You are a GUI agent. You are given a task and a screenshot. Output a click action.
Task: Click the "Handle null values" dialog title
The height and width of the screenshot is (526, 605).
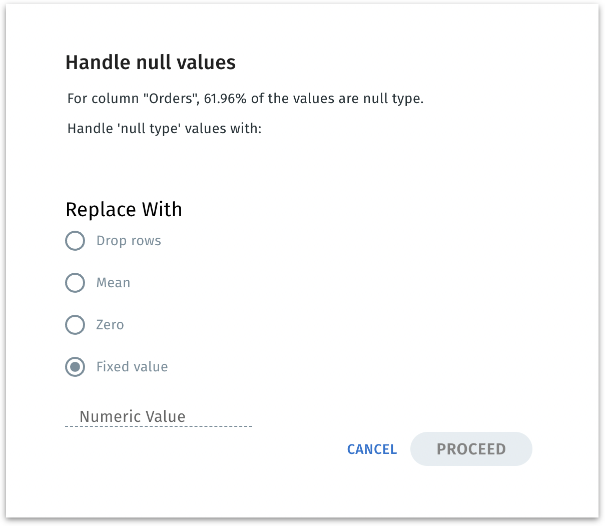[x=151, y=63]
